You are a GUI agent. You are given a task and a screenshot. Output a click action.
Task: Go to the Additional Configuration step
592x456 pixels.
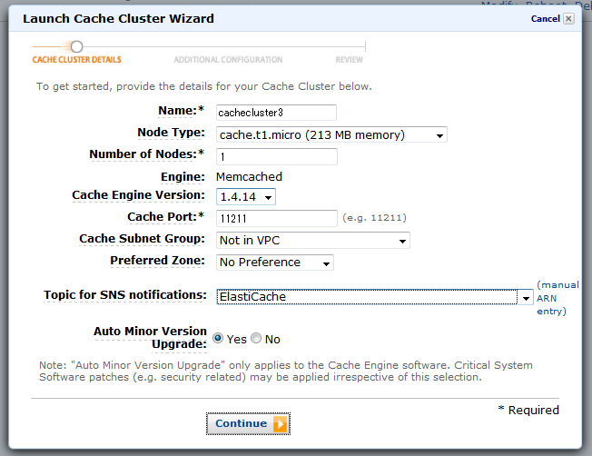(228, 60)
